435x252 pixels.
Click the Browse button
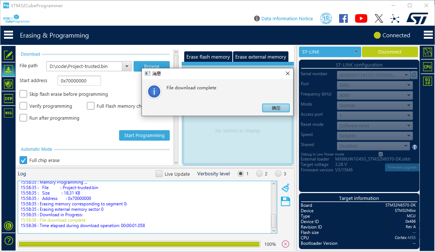coord(152,65)
